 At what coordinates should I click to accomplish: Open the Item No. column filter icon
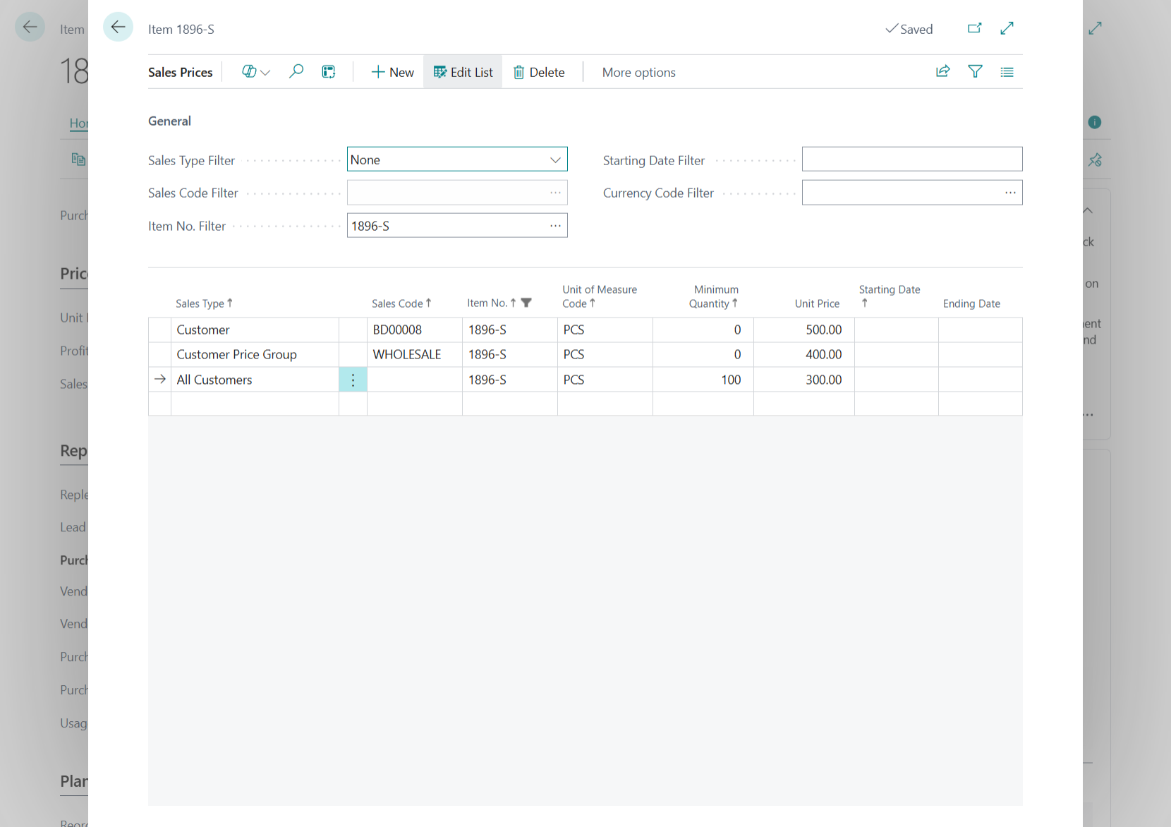(x=526, y=303)
